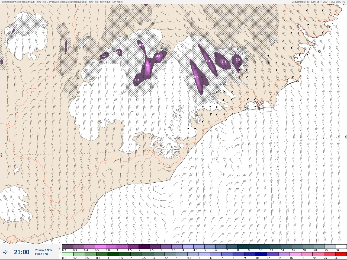This screenshot has height=260, width=347.
Task: Click the 'Fim./ Thu' weekday text
Action: click(x=41, y=254)
